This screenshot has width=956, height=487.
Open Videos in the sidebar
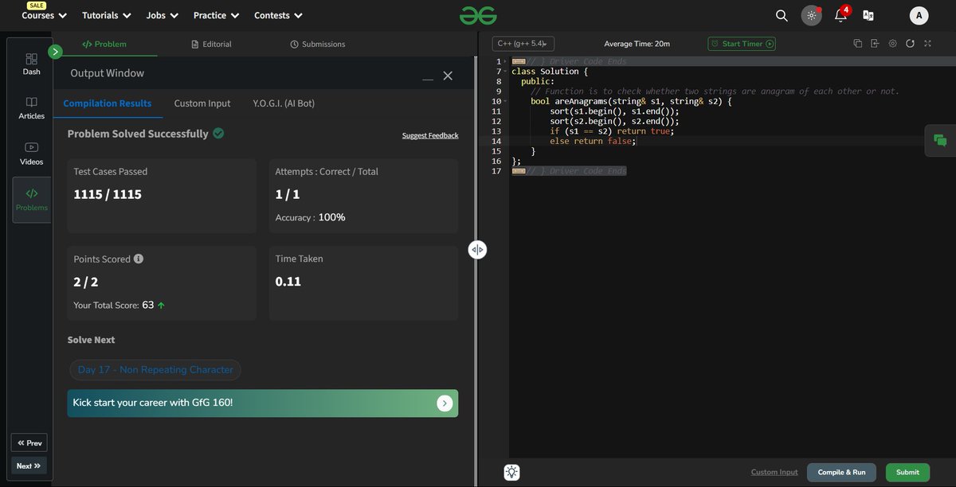click(32, 154)
